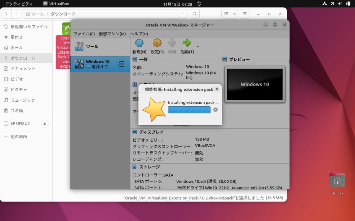Toggle the list view in the file manager
The height and width of the screenshot is (221, 355).
click(226, 14)
